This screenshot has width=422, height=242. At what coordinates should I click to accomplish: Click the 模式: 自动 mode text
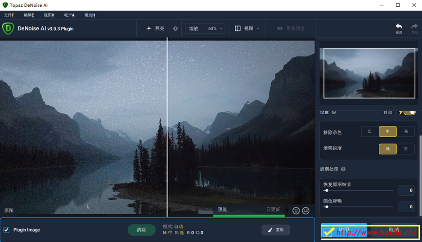point(173,226)
